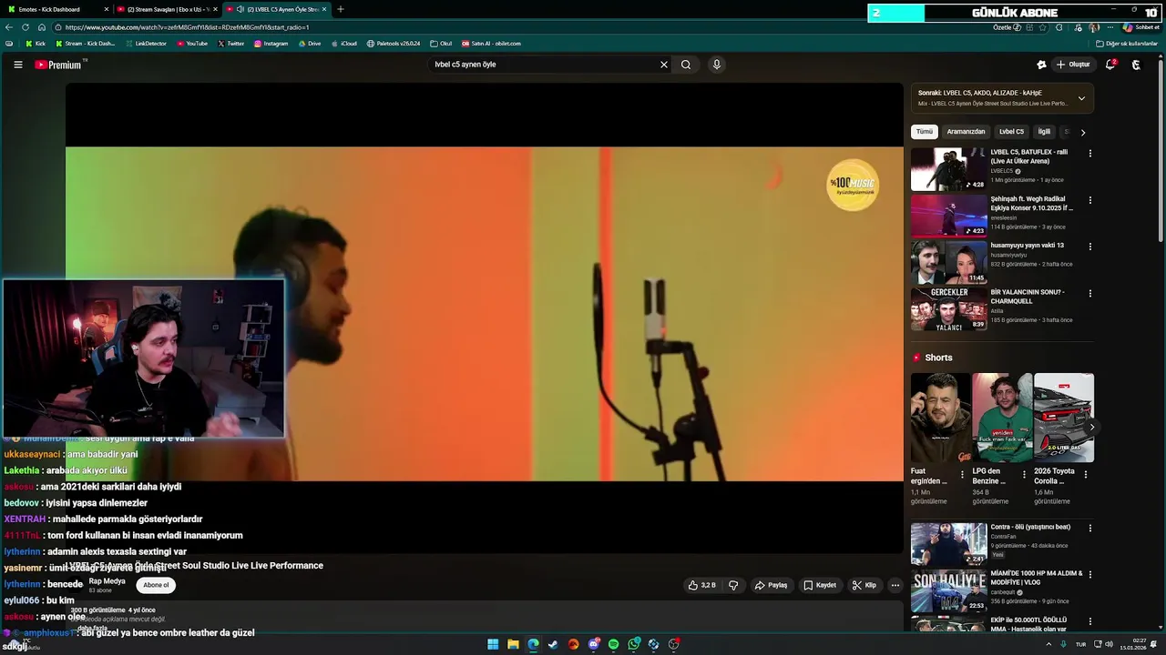1166x655 pixels.
Task: Open Diğer sık kullanılanlar folder
Action: point(1127,44)
